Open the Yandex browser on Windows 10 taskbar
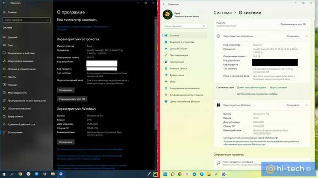The image size is (318, 178). point(28,174)
